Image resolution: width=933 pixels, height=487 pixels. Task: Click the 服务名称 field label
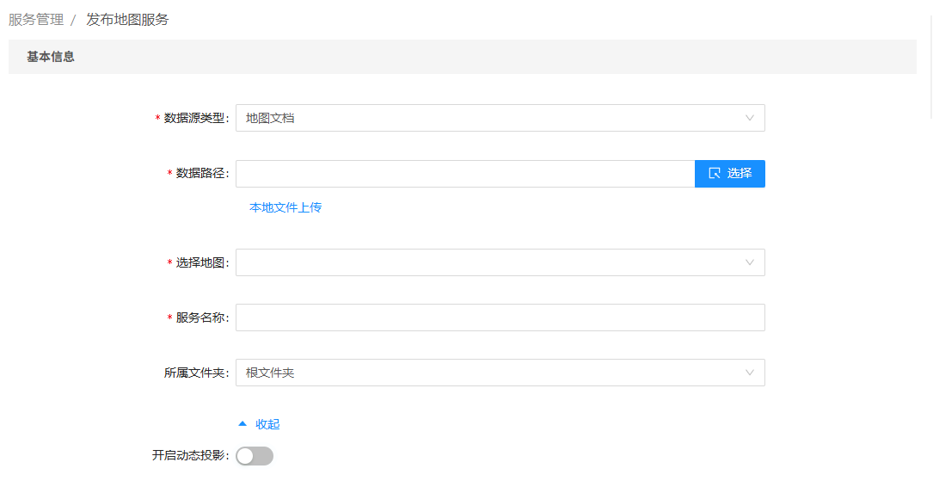pos(201,317)
